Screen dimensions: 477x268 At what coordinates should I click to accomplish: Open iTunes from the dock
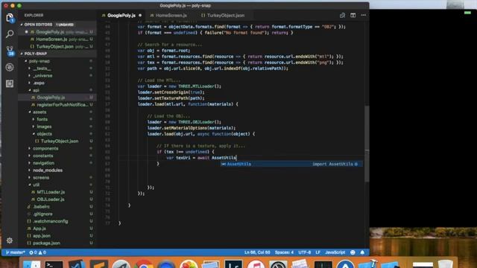coord(256,264)
